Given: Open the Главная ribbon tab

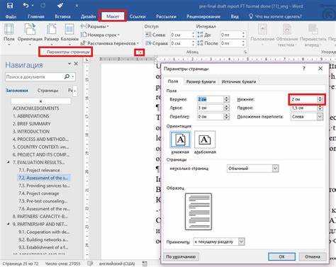Looking at the screenshot, I should (x=36, y=16).
